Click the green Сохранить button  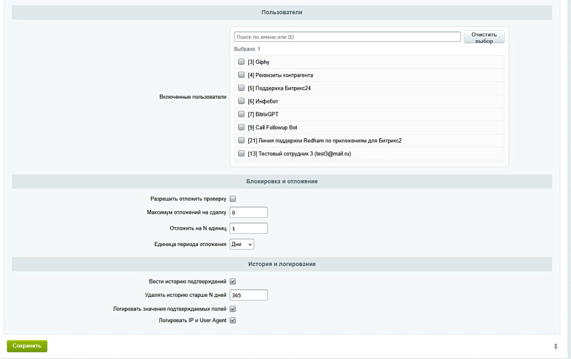pos(27,346)
